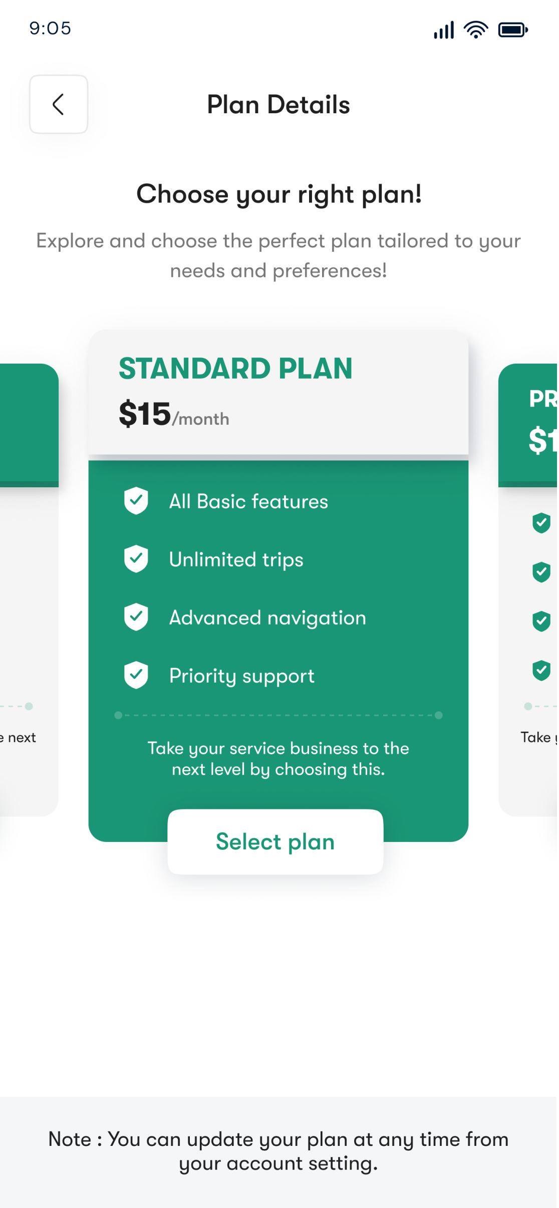Tap the Unlimited trips feature text
Viewport: 559px width, 1208px height.
pos(236,559)
